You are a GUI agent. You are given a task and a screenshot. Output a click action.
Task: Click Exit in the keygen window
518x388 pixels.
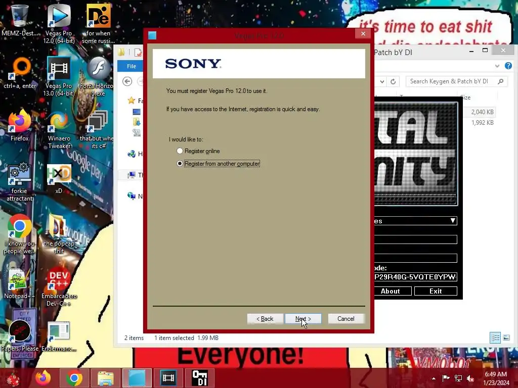click(436, 291)
